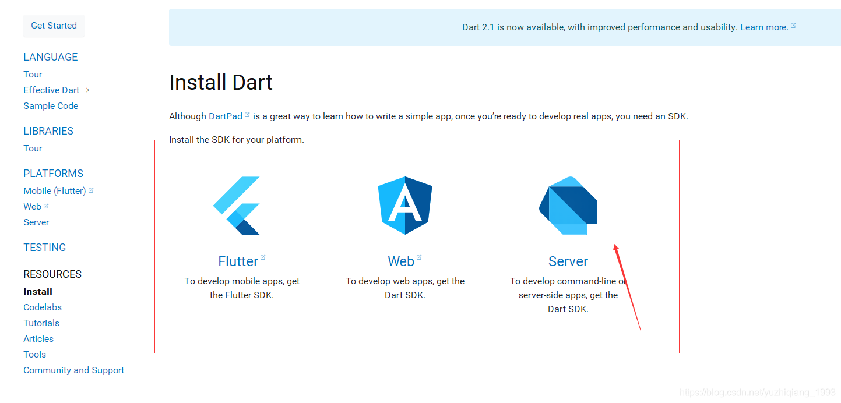Open the TESTING section heading

pyautogui.click(x=45, y=248)
